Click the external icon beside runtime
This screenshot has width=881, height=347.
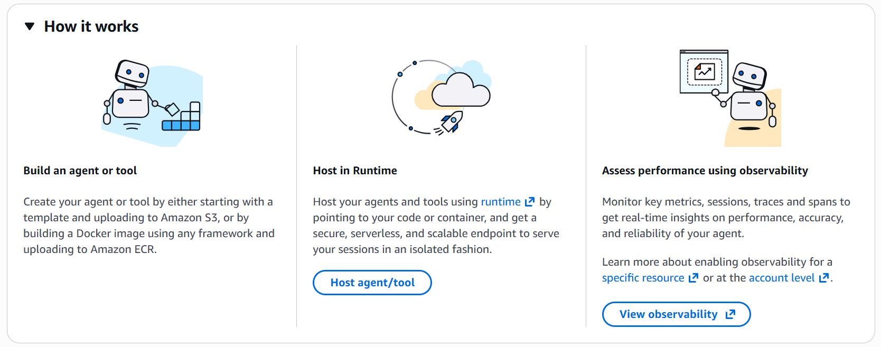click(x=530, y=202)
